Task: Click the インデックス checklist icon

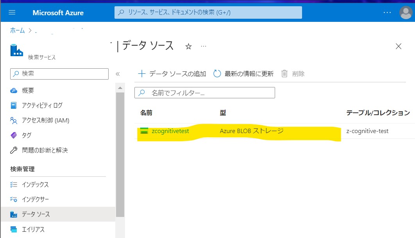Action: point(14,185)
